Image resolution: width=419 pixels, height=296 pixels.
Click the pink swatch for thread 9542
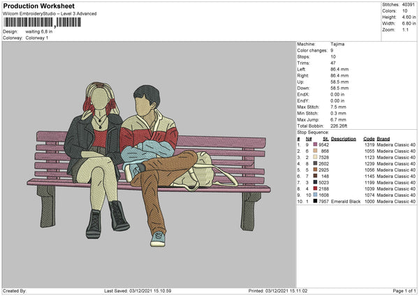coord(315,145)
